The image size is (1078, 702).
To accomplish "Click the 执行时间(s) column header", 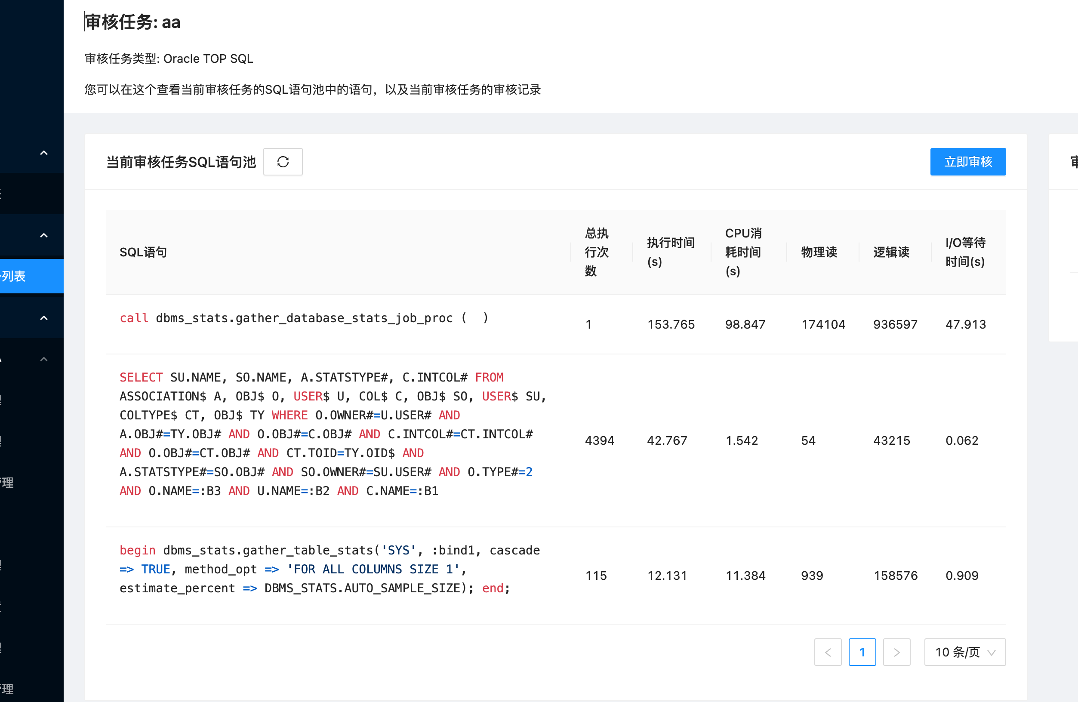I will [670, 252].
